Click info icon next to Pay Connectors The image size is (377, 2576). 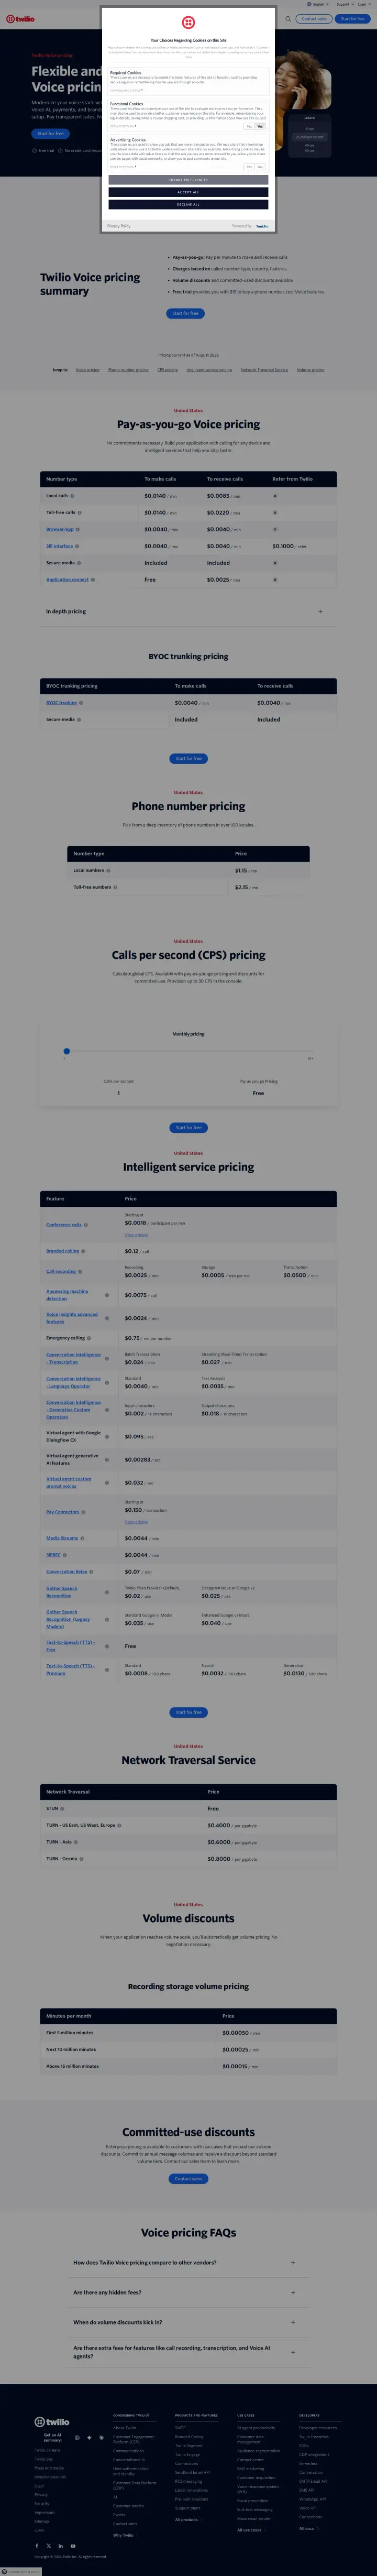click(x=84, y=1512)
